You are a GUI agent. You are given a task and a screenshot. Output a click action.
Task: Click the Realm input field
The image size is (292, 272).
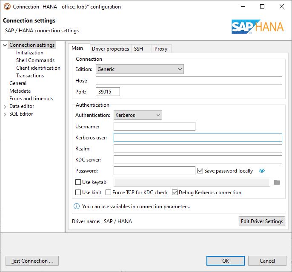coord(198,149)
